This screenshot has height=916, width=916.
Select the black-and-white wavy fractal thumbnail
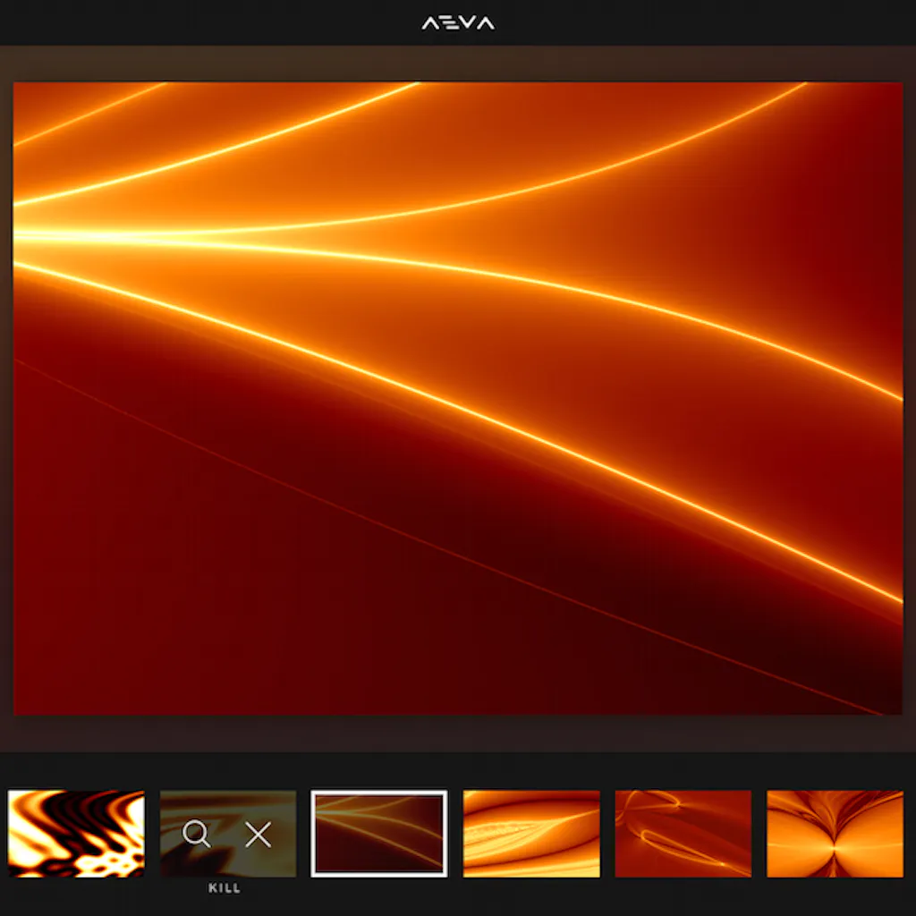(76, 835)
